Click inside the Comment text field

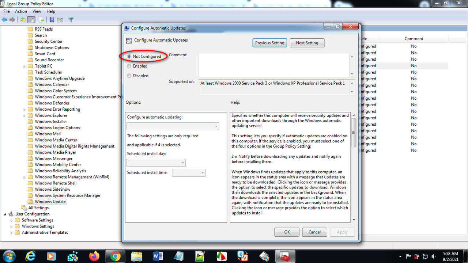(274, 65)
